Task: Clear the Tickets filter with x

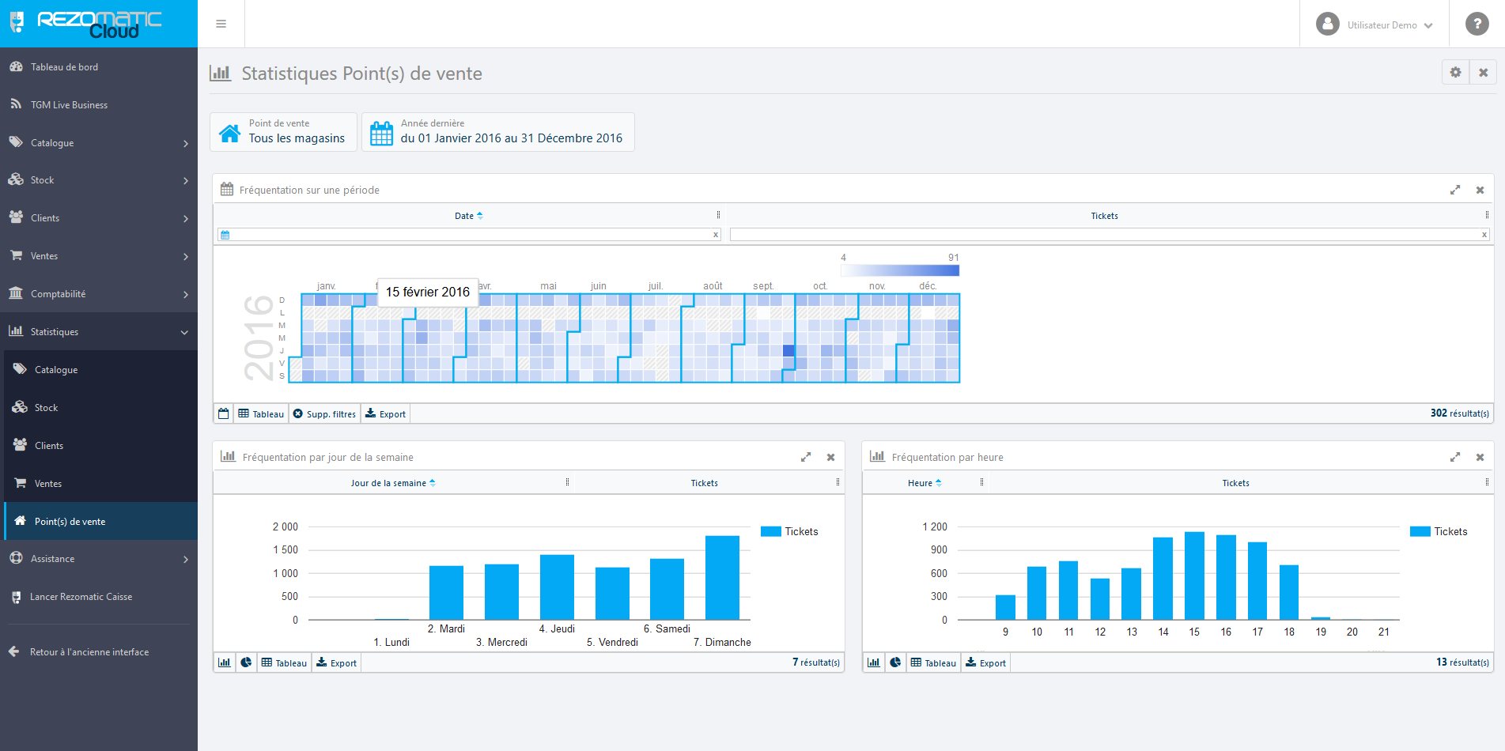Action: pyautogui.click(x=1484, y=235)
